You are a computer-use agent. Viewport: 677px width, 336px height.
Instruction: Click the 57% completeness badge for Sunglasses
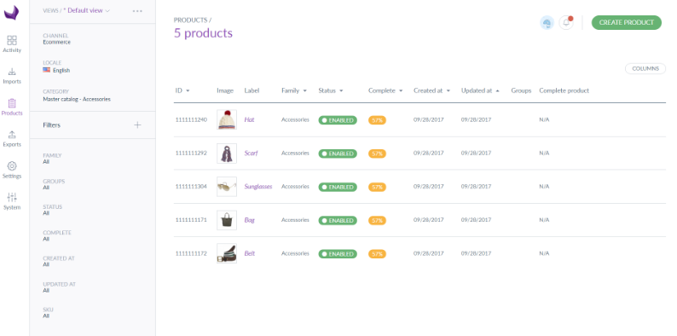click(x=377, y=187)
